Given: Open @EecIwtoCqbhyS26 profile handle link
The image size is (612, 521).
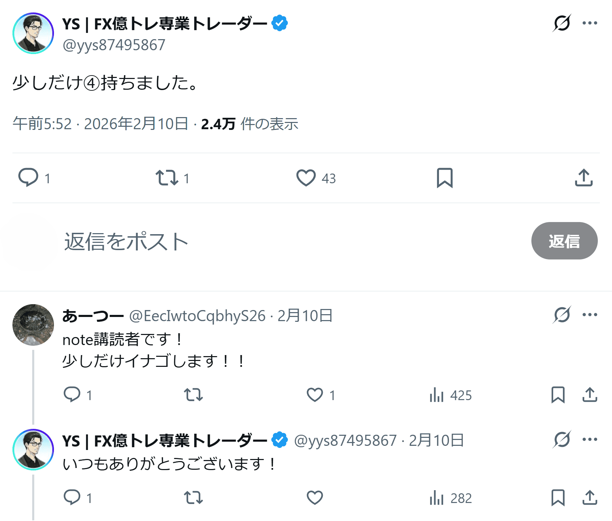Looking at the screenshot, I should tap(197, 316).
